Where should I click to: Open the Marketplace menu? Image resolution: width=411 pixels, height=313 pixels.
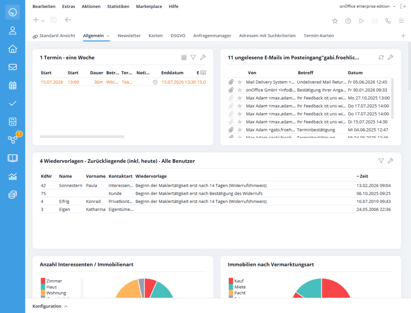(149, 6)
